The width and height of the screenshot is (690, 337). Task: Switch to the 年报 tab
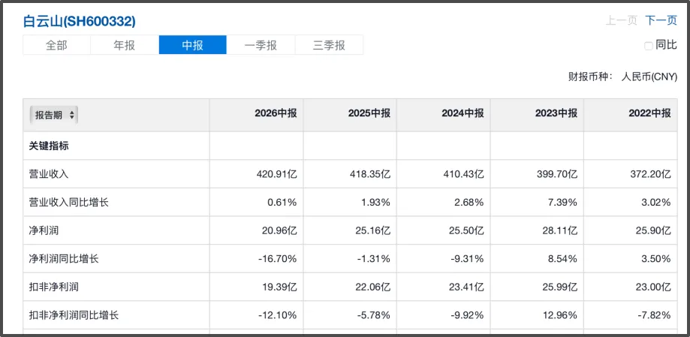125,45
